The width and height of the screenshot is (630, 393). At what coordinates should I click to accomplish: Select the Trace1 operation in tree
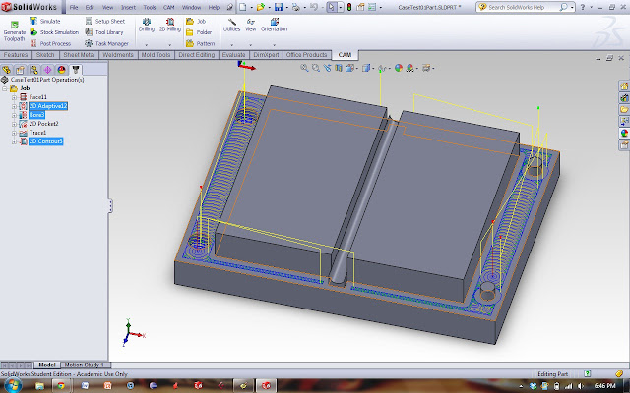tap(37, 133)
